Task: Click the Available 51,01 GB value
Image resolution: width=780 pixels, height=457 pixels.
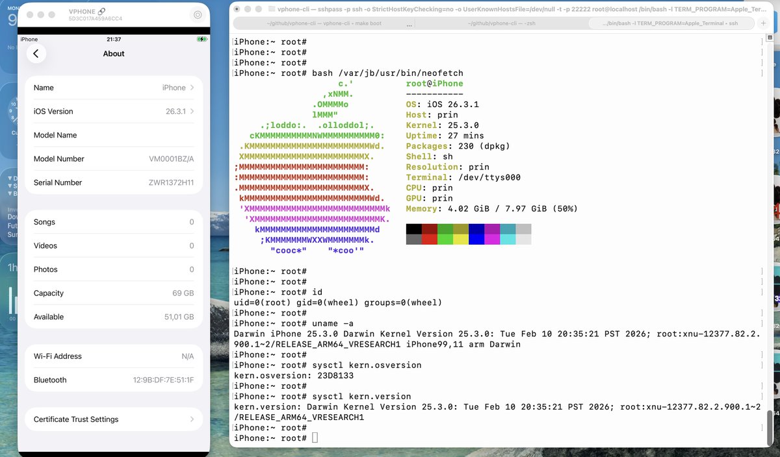Action: [x=179, y=317]
